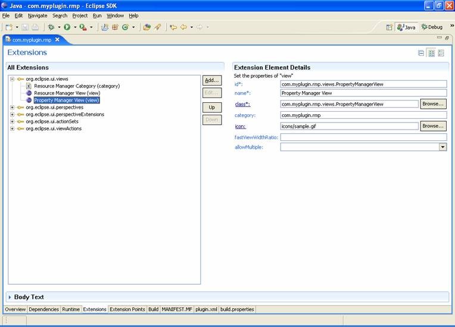
Task: Click the New wizard toolbar icon
Action: click(x=9, y=27)
